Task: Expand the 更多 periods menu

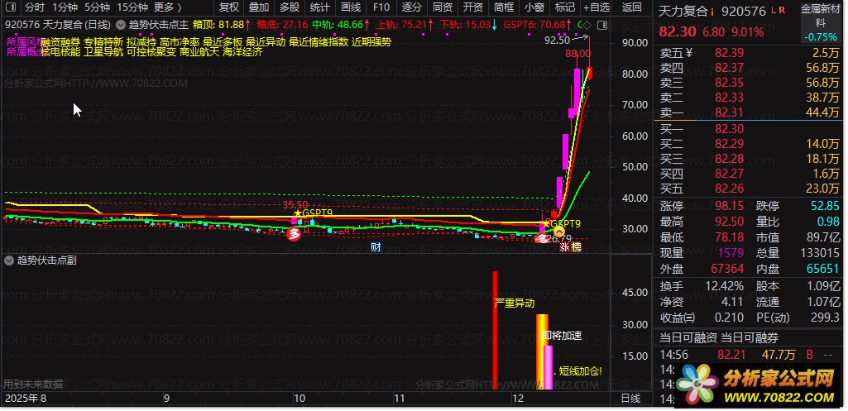Action: click(167, 7)
